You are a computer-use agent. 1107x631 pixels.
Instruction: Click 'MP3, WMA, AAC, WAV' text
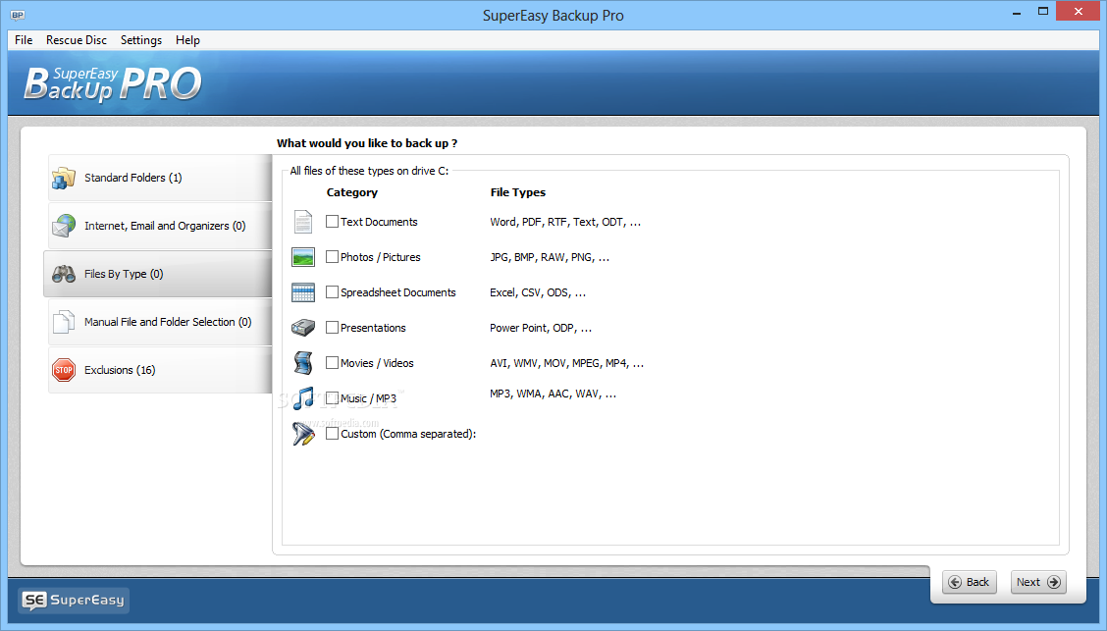(553, 394)
